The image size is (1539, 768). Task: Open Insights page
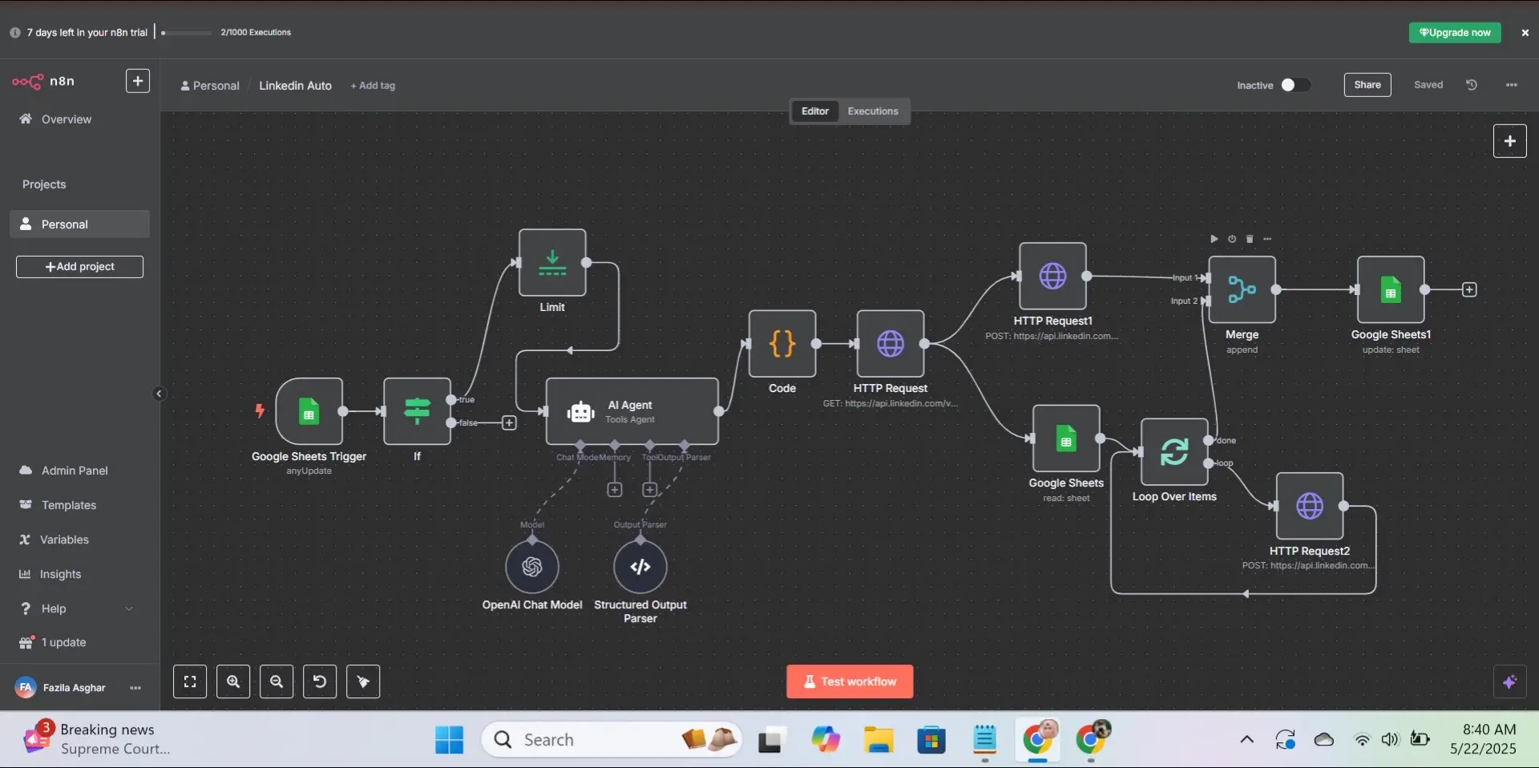point(79,574)
